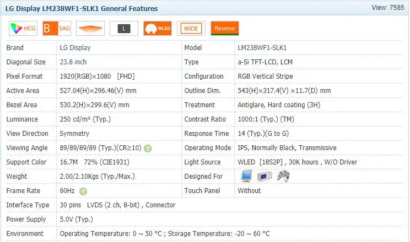Click the '14 (Typ.)(G to G)' response time value
This screenshot has width=410, height=242.
pos(263,134)
